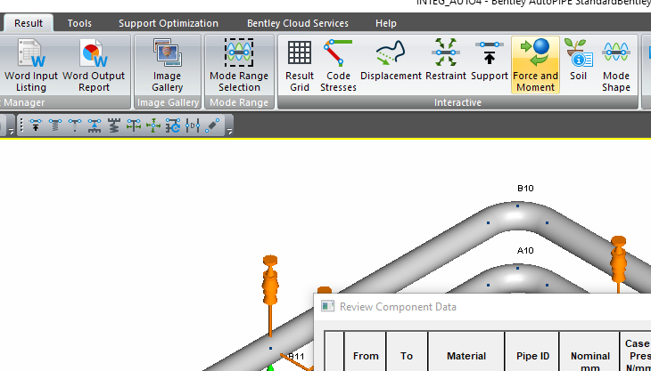Insert spring hanger support from toolbar
The height and width of the screenshot is (371, 651).
point(54,125)
